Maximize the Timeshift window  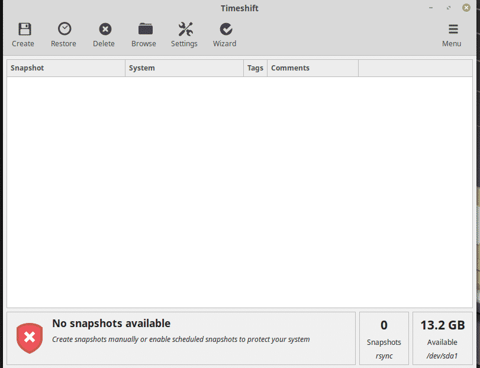pyautogui.click(x=449, y=8)
